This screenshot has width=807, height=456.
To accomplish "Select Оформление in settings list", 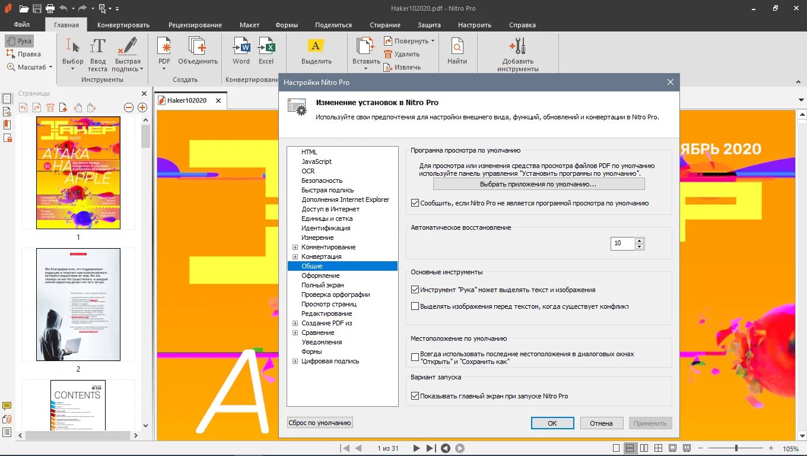I will click(320, 275).
